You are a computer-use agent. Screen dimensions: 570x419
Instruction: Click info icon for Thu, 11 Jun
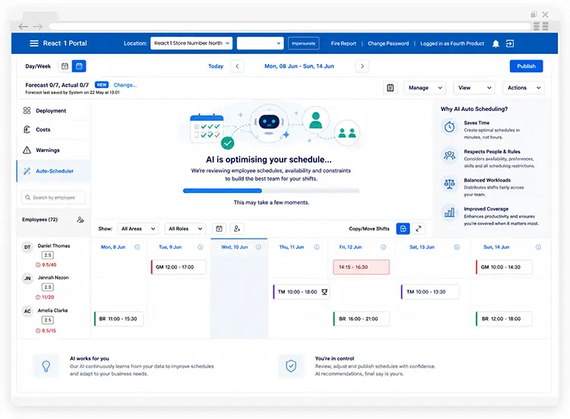317,247
